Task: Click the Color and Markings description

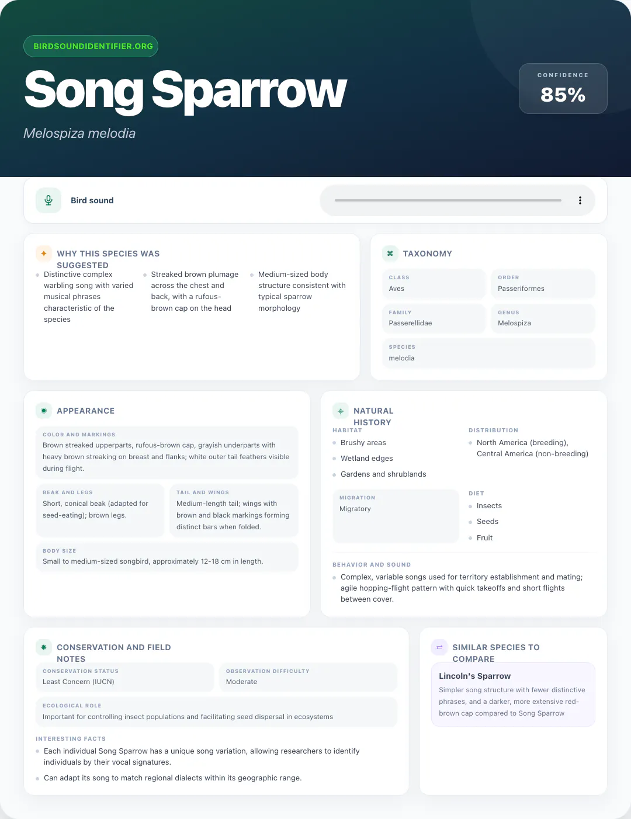Action: point(167,457)
